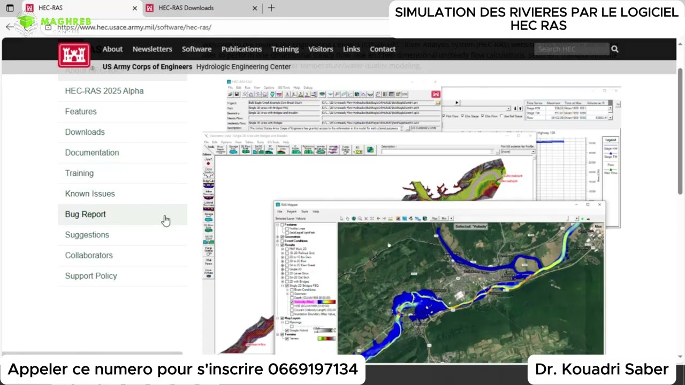Close the first HEC-RAS browser tab
The width and height of the screenshot is (685, 385).
point(134,8)
